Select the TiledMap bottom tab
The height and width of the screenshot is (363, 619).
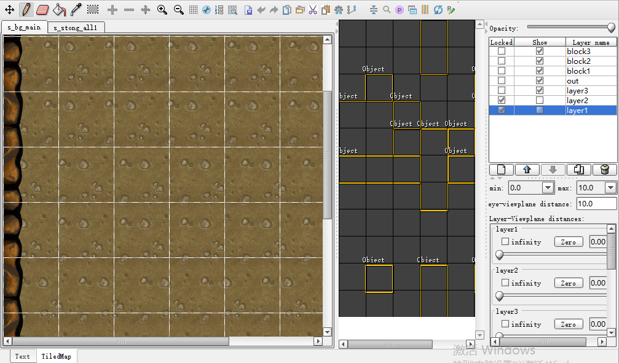pos(57,356)
